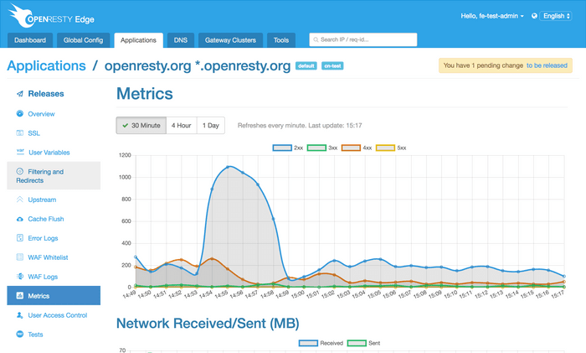This screenshot has height=353, width=586.
Task: Open the Tools tab
Action: [281, 40]
